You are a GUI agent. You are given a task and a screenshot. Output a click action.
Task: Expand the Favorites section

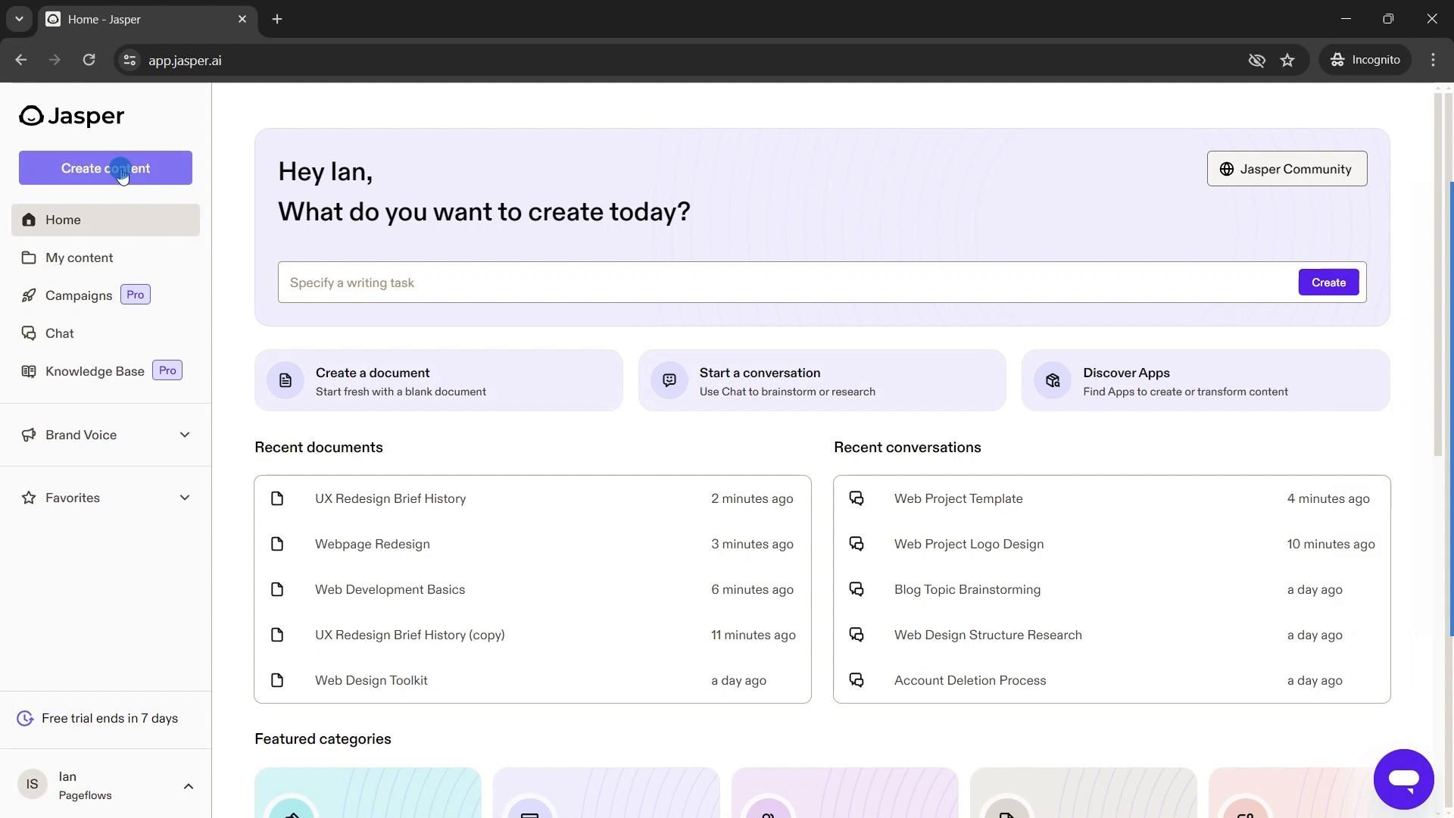[x=185, y=498]
